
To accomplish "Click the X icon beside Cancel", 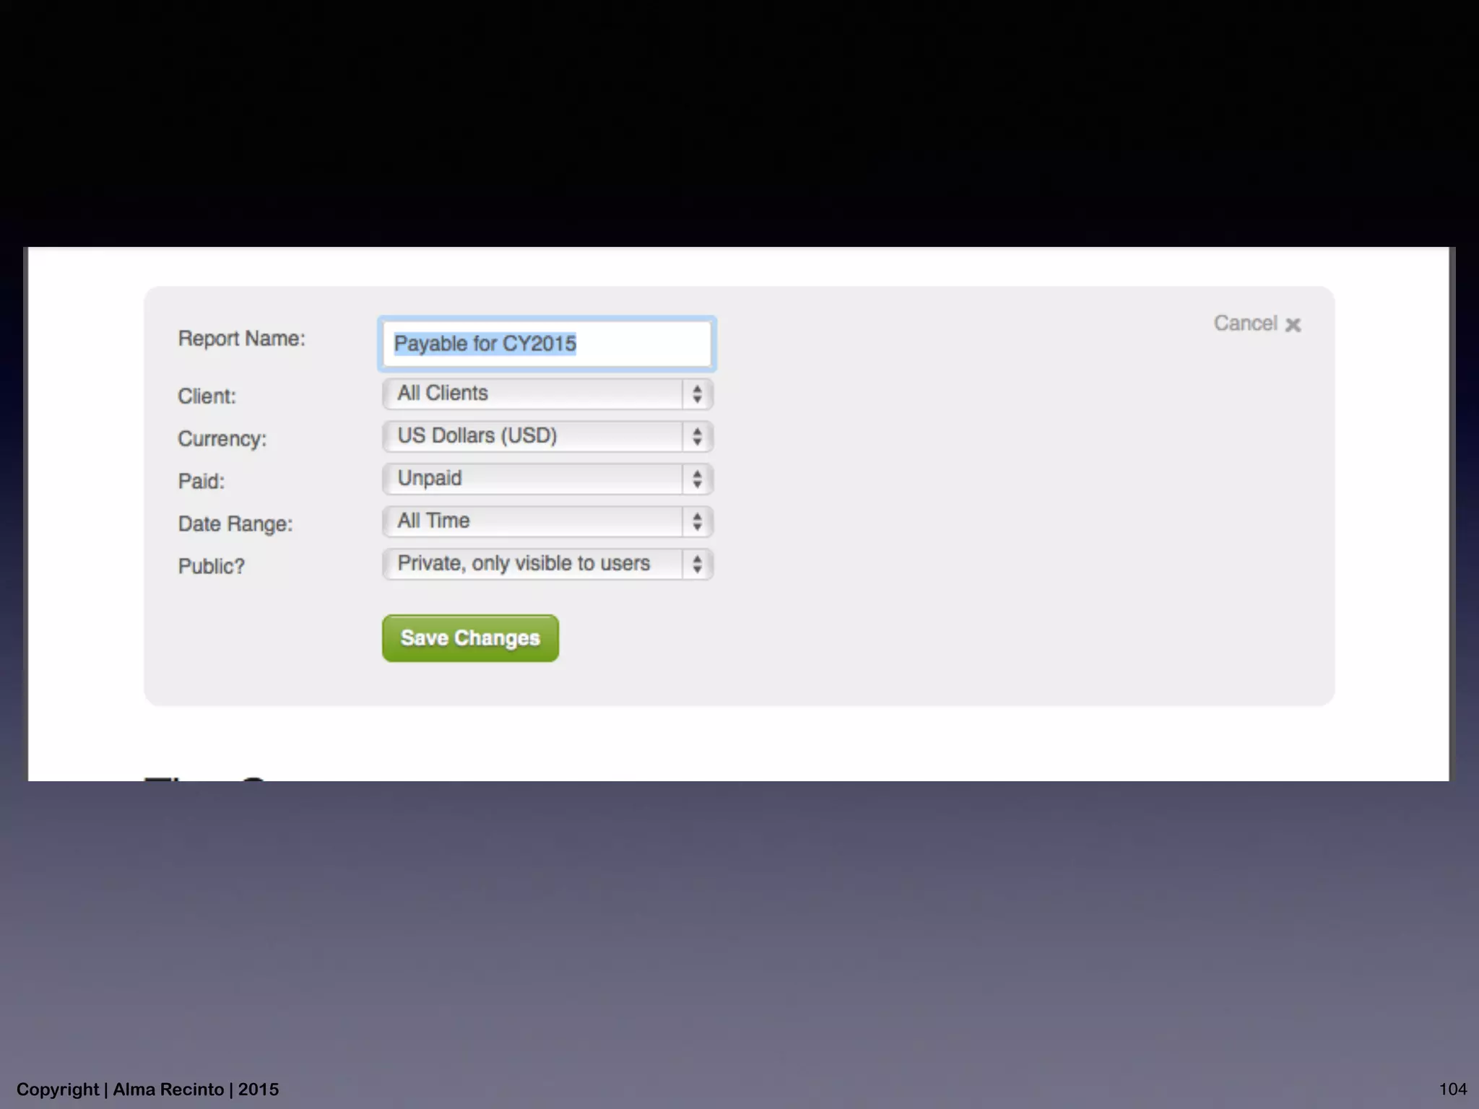I will (1293, 325).
